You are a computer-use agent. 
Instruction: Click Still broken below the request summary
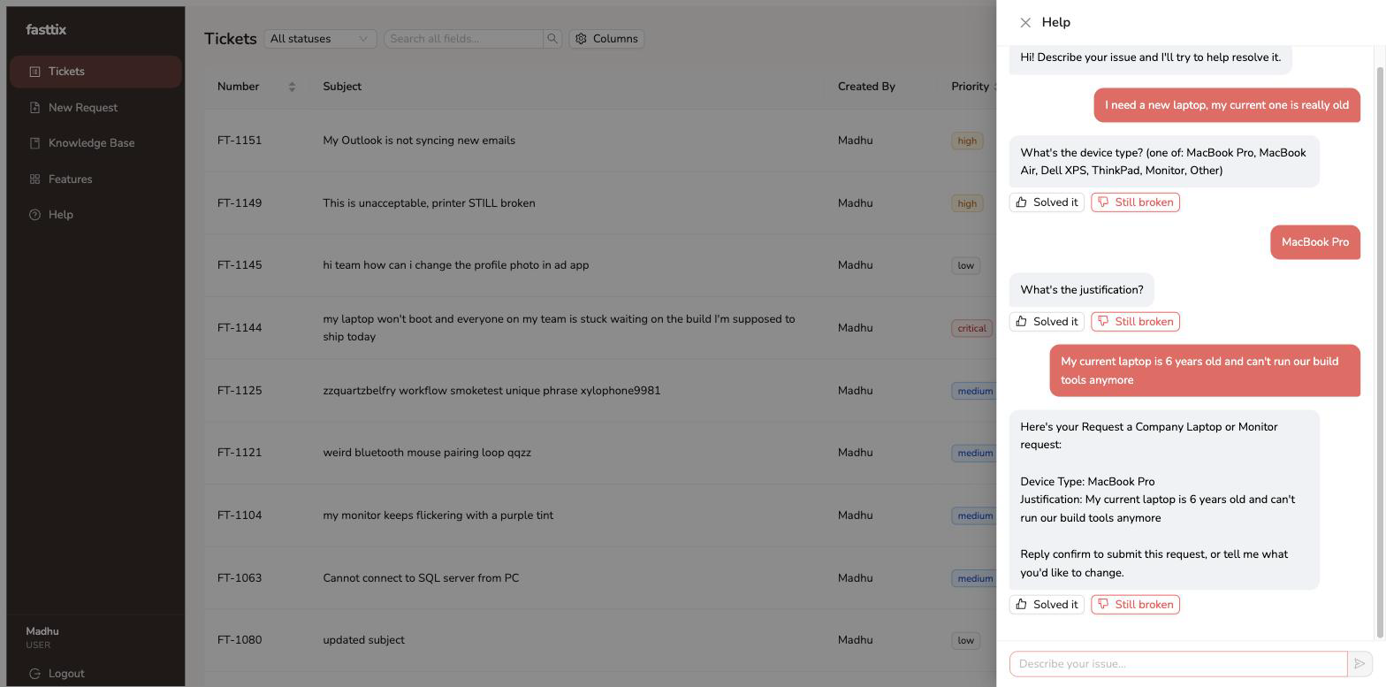click(1135, 605)
